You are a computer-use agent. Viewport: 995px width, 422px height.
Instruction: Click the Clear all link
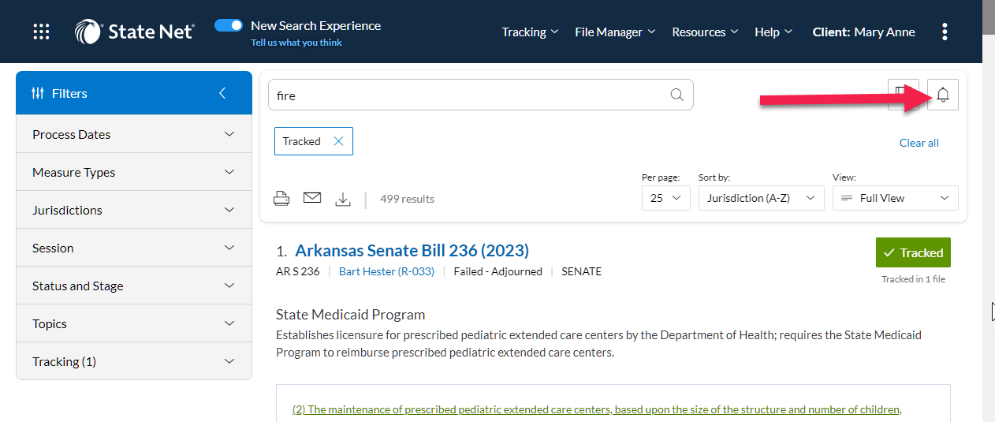919,143
